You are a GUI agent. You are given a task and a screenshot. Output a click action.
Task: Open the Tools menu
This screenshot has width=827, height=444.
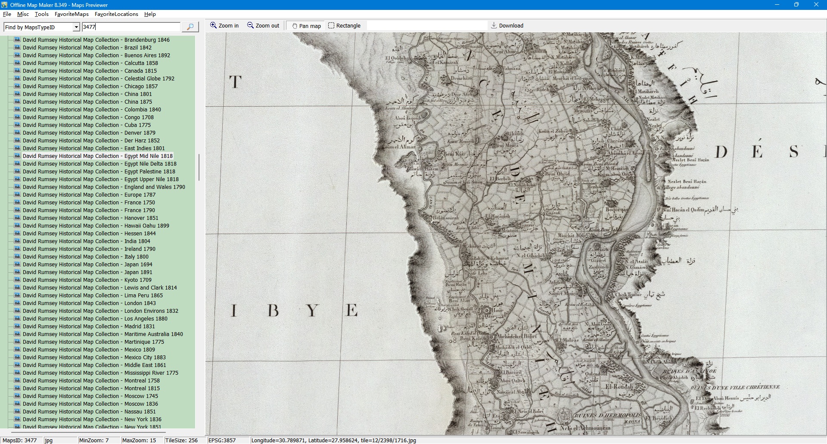tap(41, 14)
